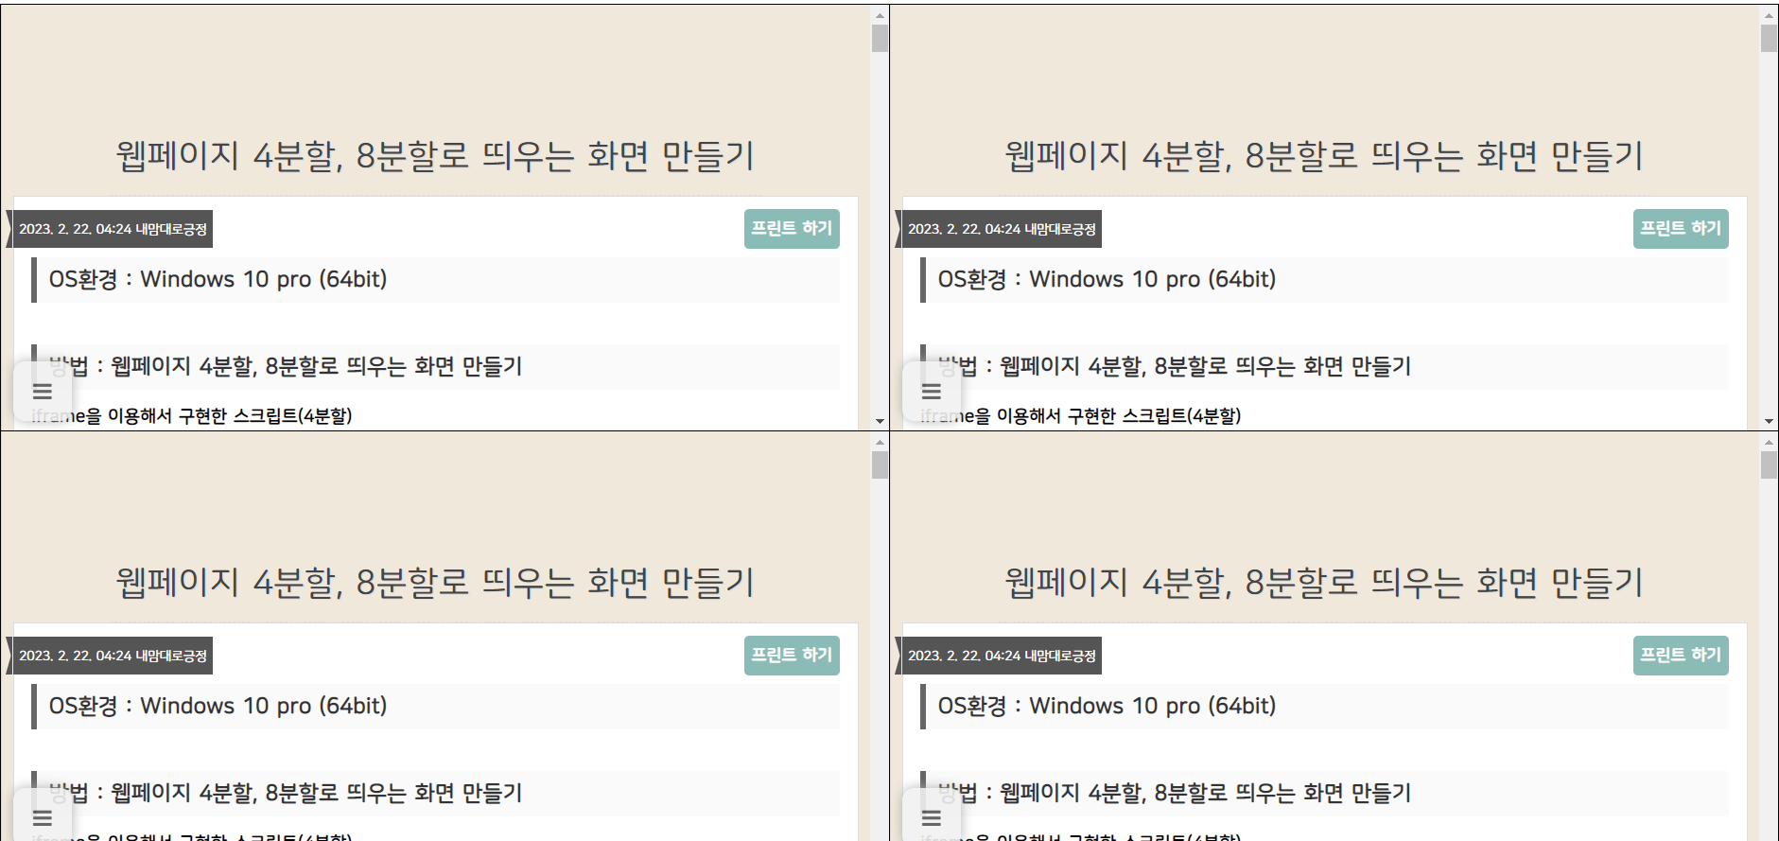Click scrollbar thumb in bottom-left pane

coord(880,465)
